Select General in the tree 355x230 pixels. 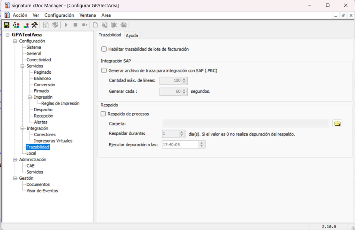click(x=34, y=54)
